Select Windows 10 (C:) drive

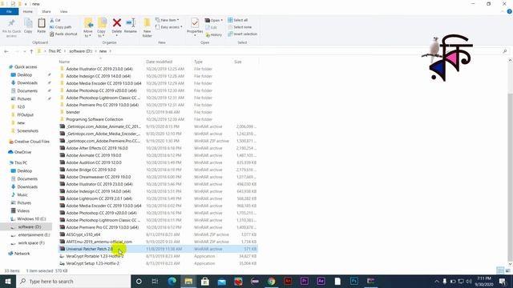[29, 218]
